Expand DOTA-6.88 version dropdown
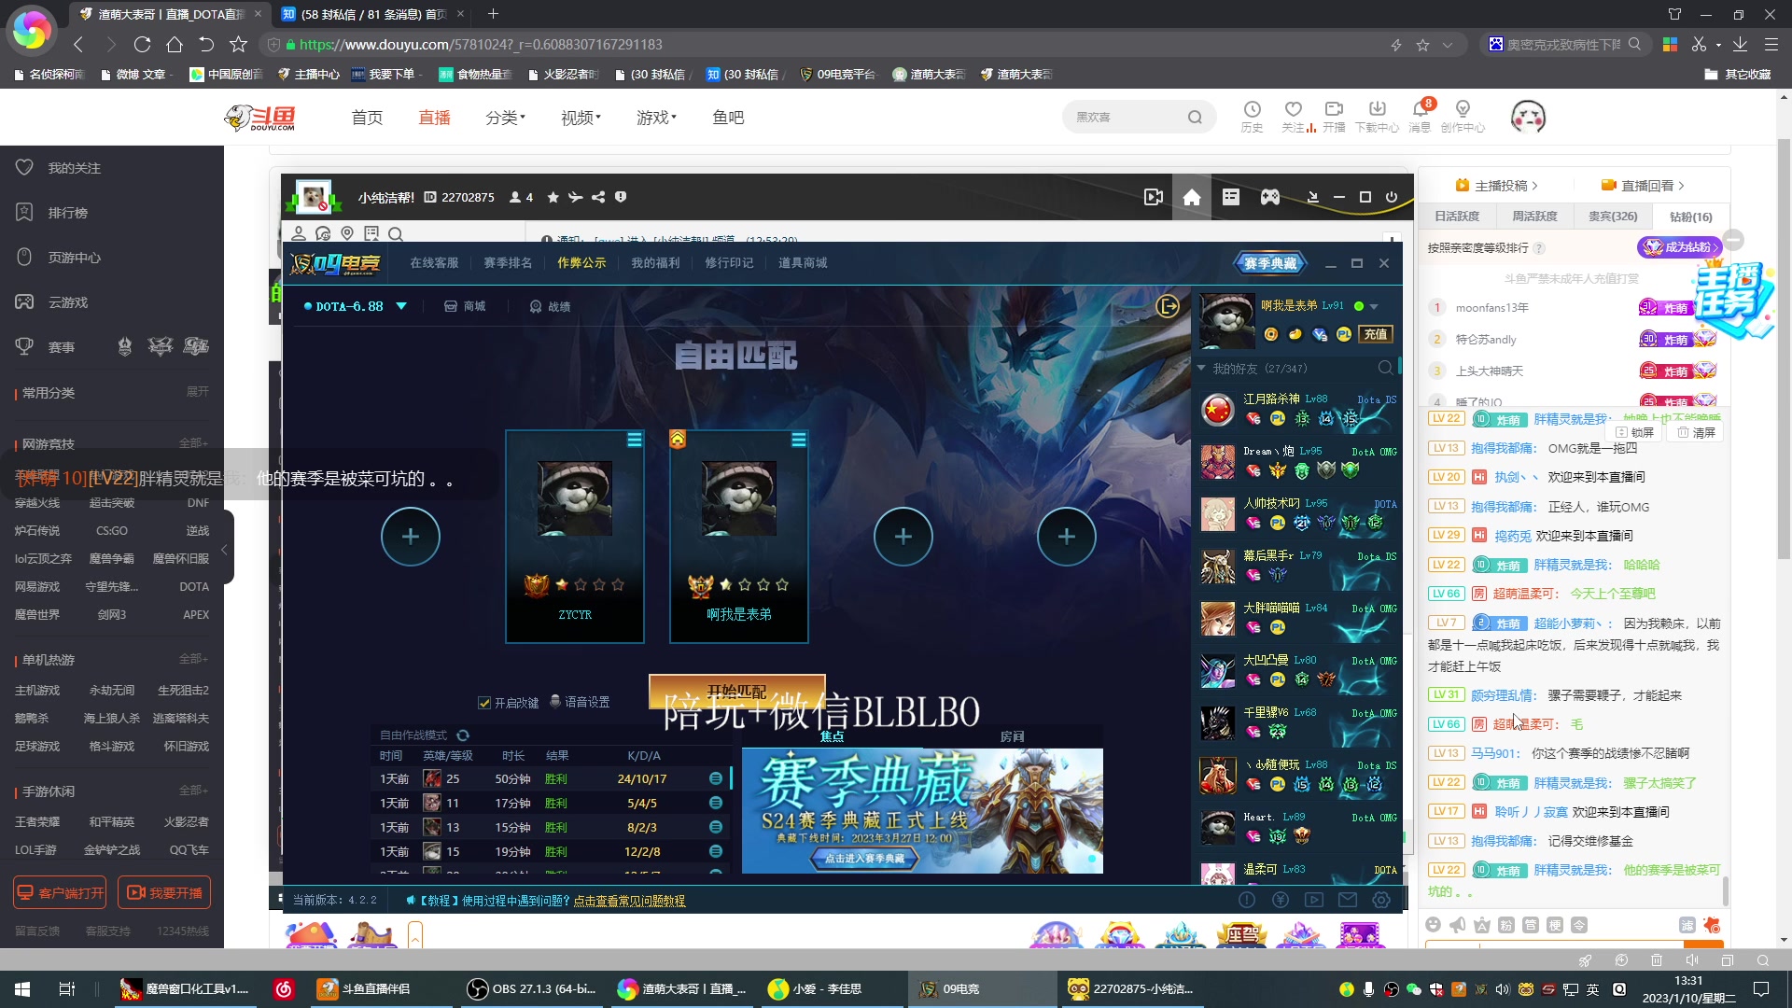The height and width of the screenshot is (1008, 1792). 401,306
